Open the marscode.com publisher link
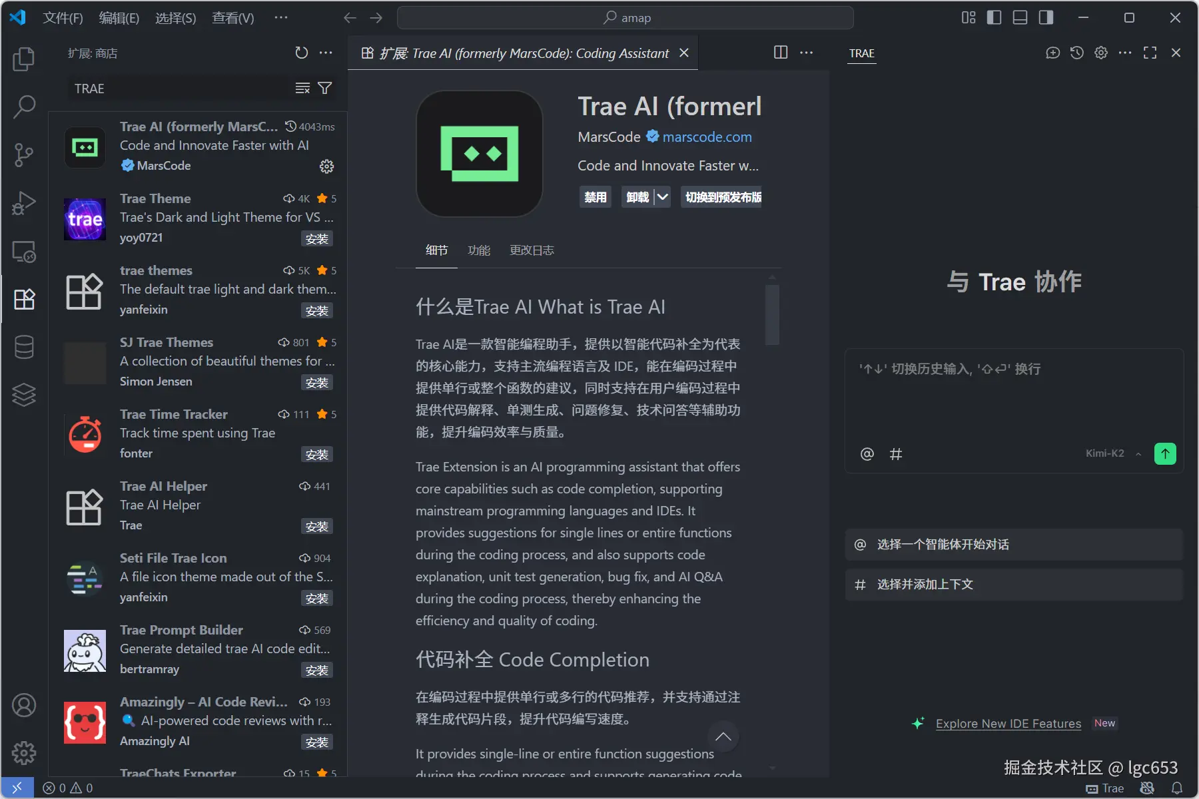Image resolution: width=1199 pixels, height=799 pixels. click(x=707, y=137)
